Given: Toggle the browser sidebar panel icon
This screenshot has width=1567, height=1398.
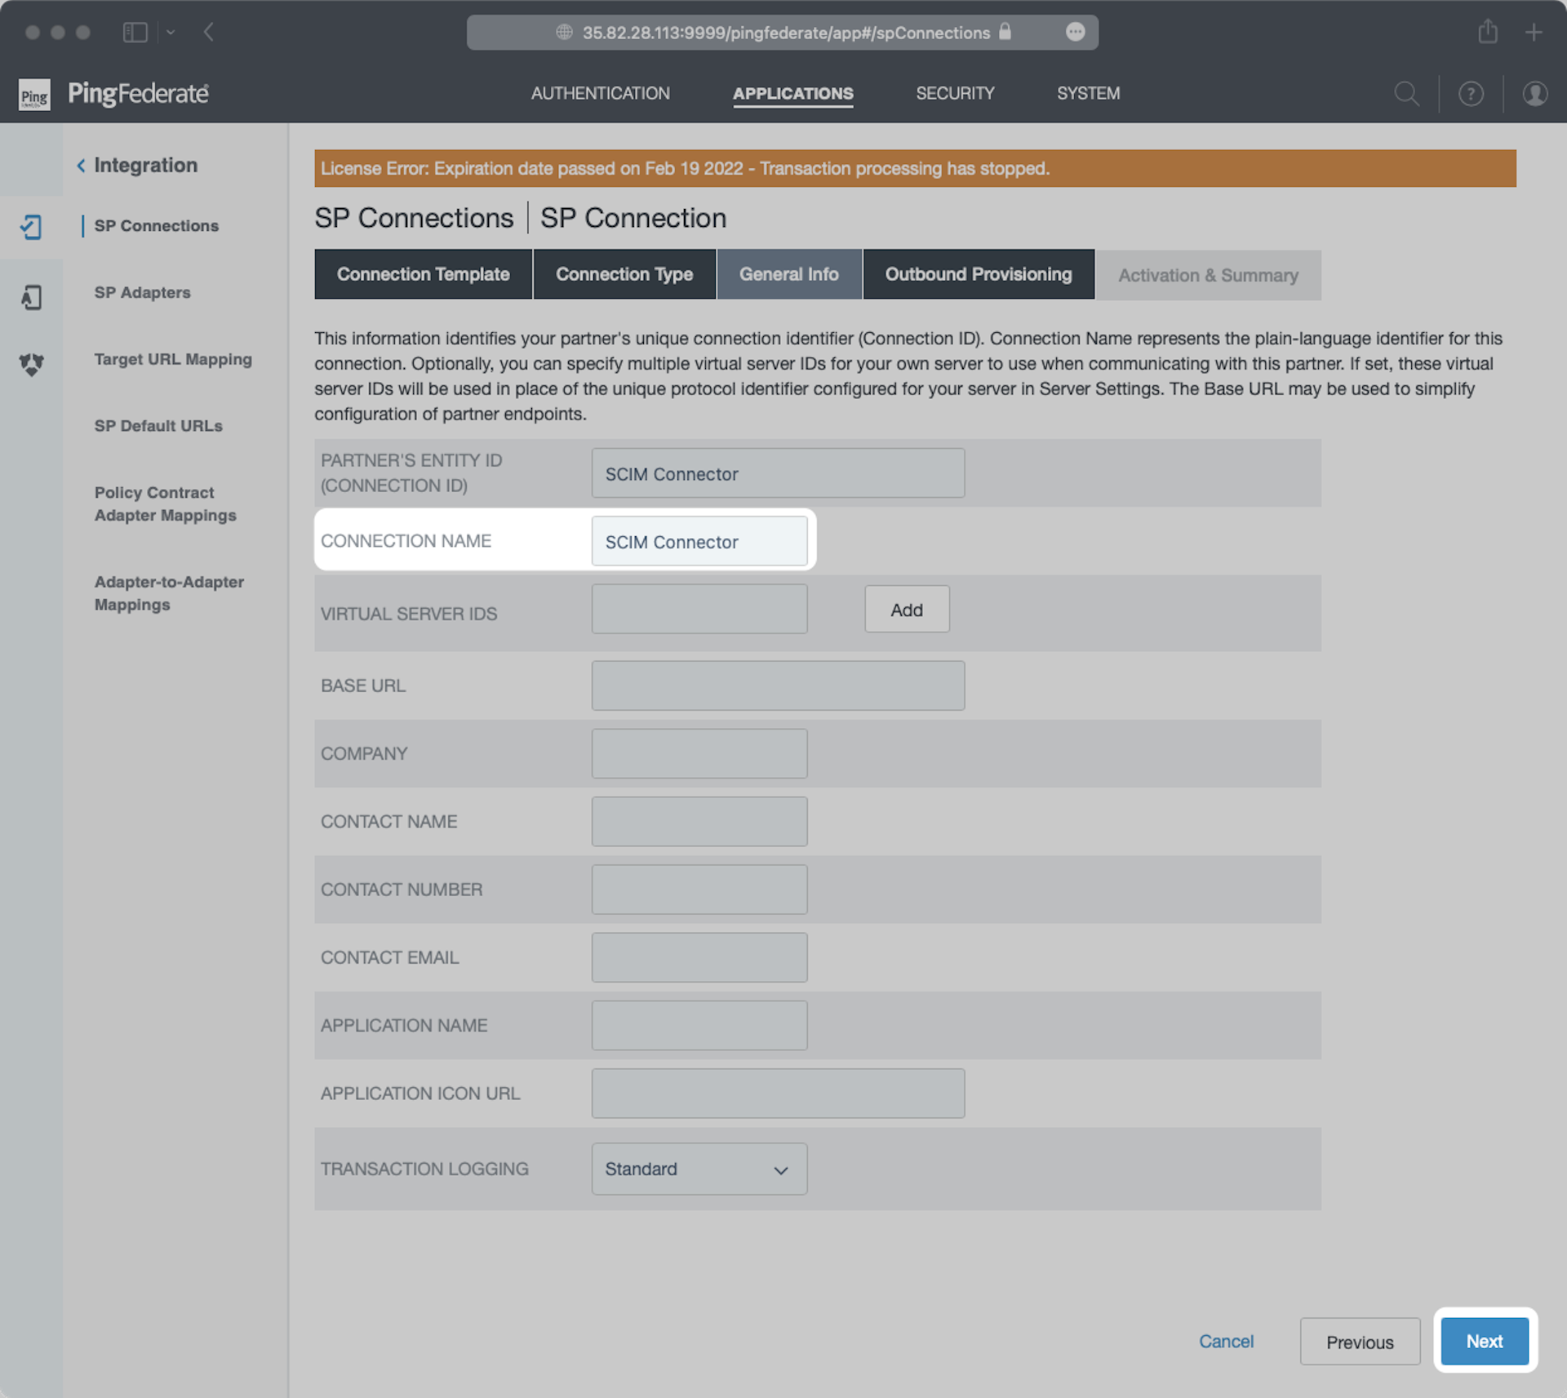Looking at the screenshot, I should pos(135,32).
